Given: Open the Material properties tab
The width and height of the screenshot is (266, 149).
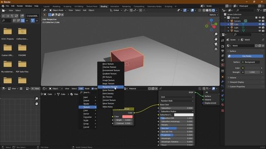Looking at the screenshot, I should point(223,105).
